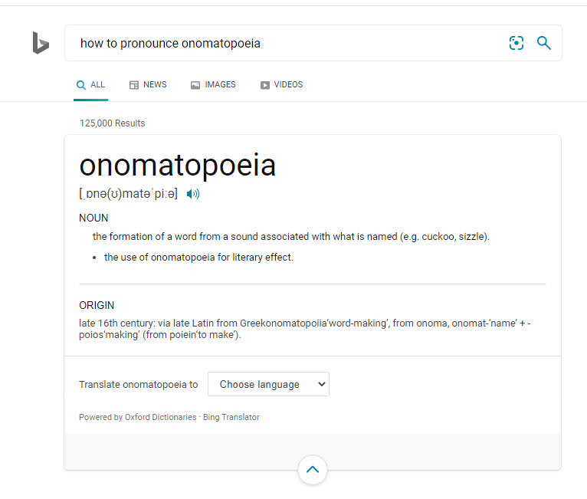Click the 125,000 Results count text
This screenshot has width=587, height=499.
[112, 123]
